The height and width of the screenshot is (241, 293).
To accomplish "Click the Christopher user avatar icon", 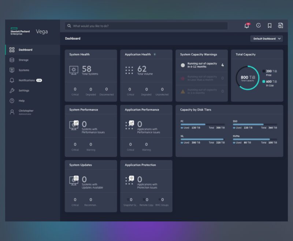I will coord(12,112).
